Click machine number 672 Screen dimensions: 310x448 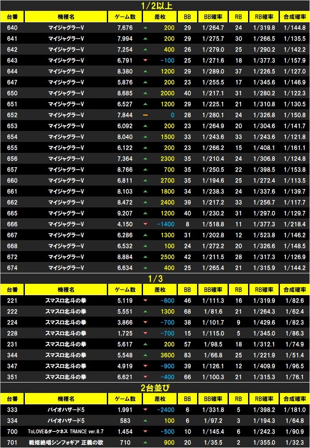point(12,257)
